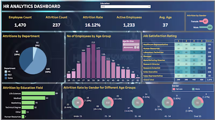This screenshot has height=120, width=215.
Task: Click the Female 87 attrition bubble
Action: (205, 21)
